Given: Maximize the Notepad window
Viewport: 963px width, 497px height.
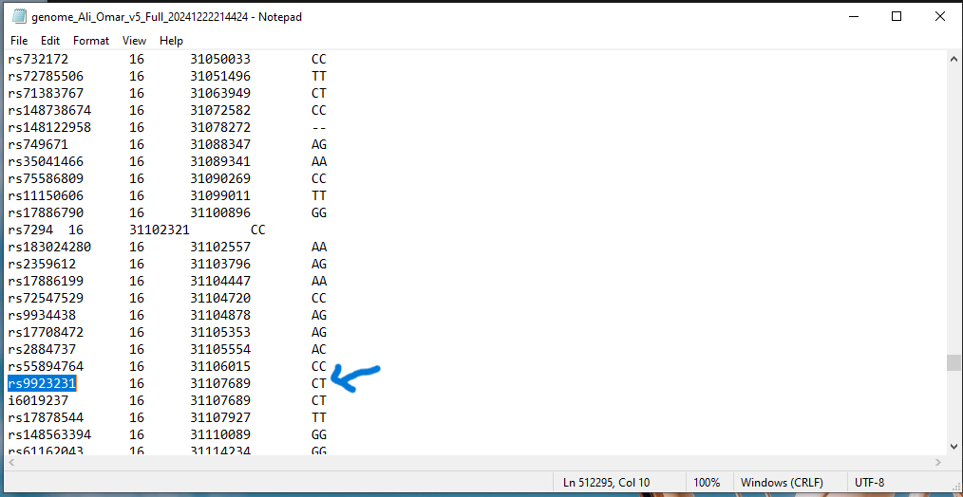Looking at the screenshot, I should [897, 16].
